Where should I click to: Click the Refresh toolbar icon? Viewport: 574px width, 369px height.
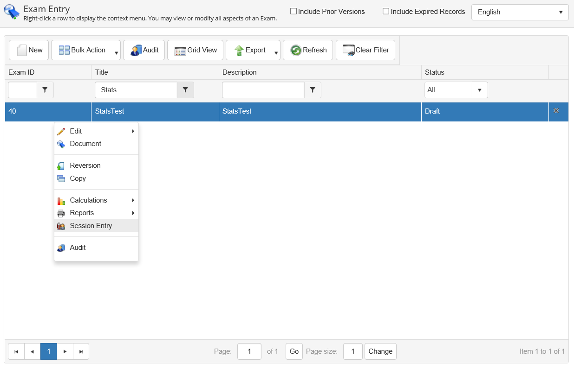(x=296, y=50)
